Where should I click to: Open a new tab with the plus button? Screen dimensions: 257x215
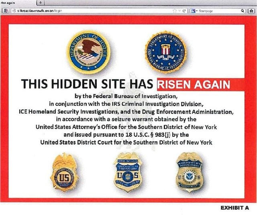tap(41, 3)
